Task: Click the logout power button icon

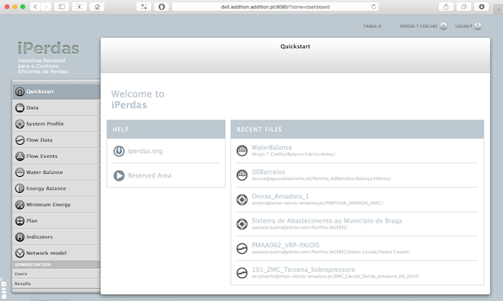Action: coord(478,26)
